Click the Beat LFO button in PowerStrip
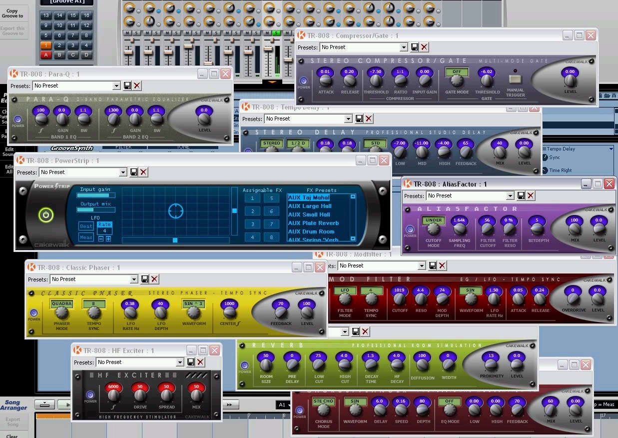 [86, 226]
